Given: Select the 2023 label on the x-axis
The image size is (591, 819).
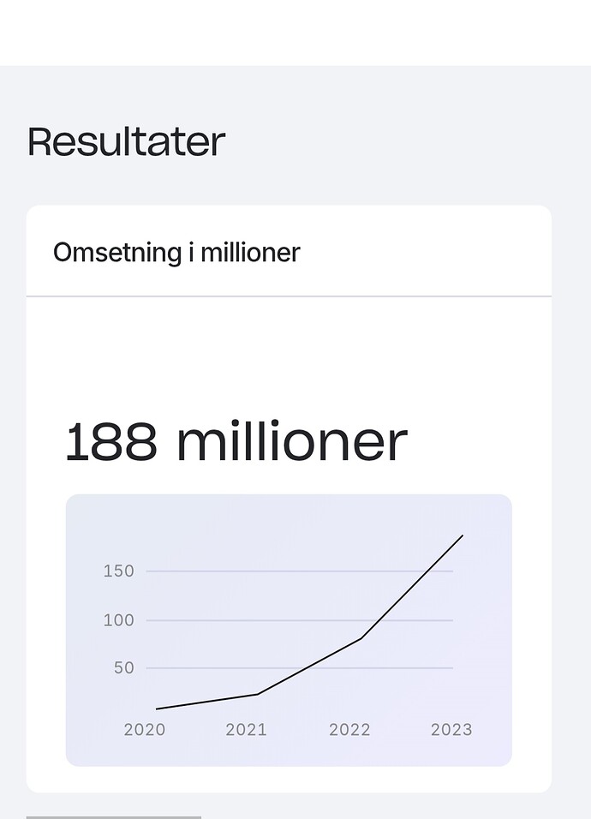Looking at the screenshot, I should pos(451,730).
